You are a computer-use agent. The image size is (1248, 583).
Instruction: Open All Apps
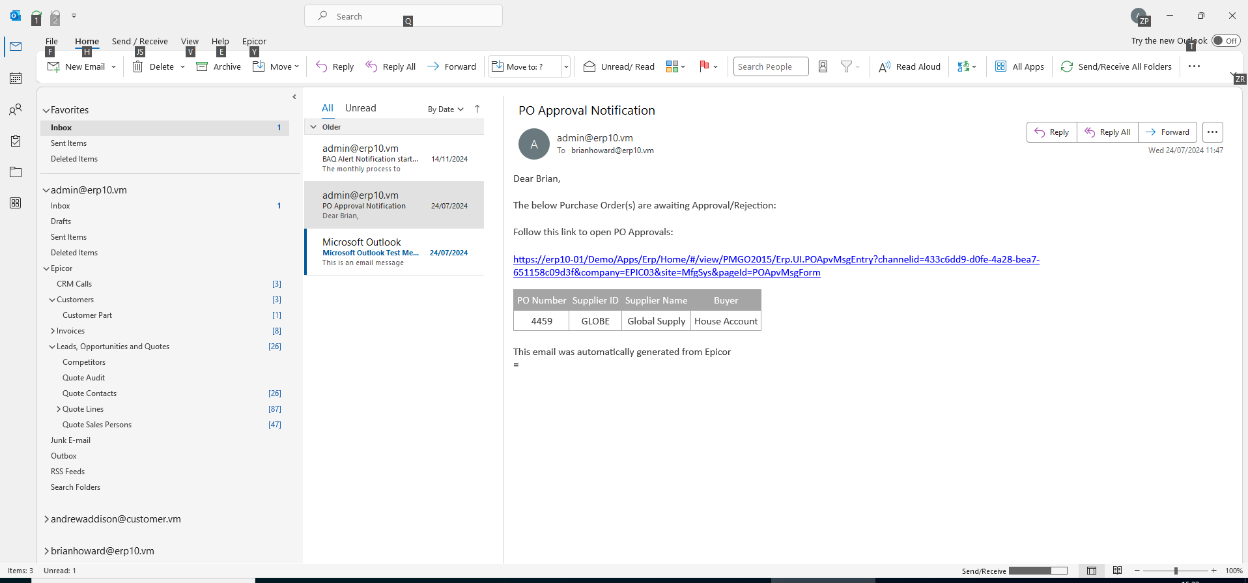click(1019, 66)
